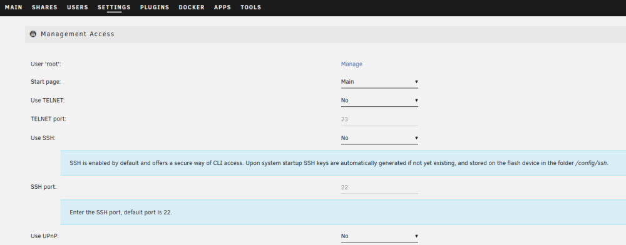
Task: Click the "Enter the SSH port" help text
Action: (x=121, y=212)
